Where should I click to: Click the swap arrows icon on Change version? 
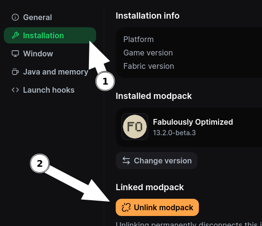click(126, 161)
